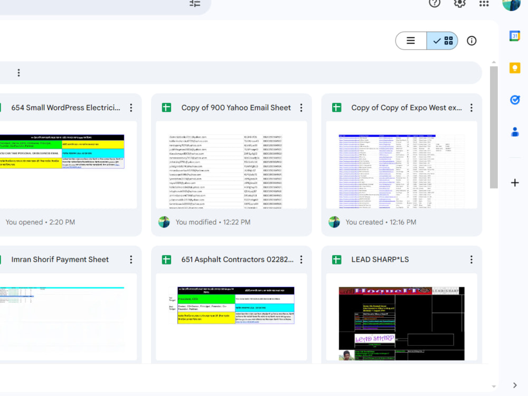Open Imran Shorif Payment Sheet title
The image size is (528, 396).
click(x=60, y=259)
